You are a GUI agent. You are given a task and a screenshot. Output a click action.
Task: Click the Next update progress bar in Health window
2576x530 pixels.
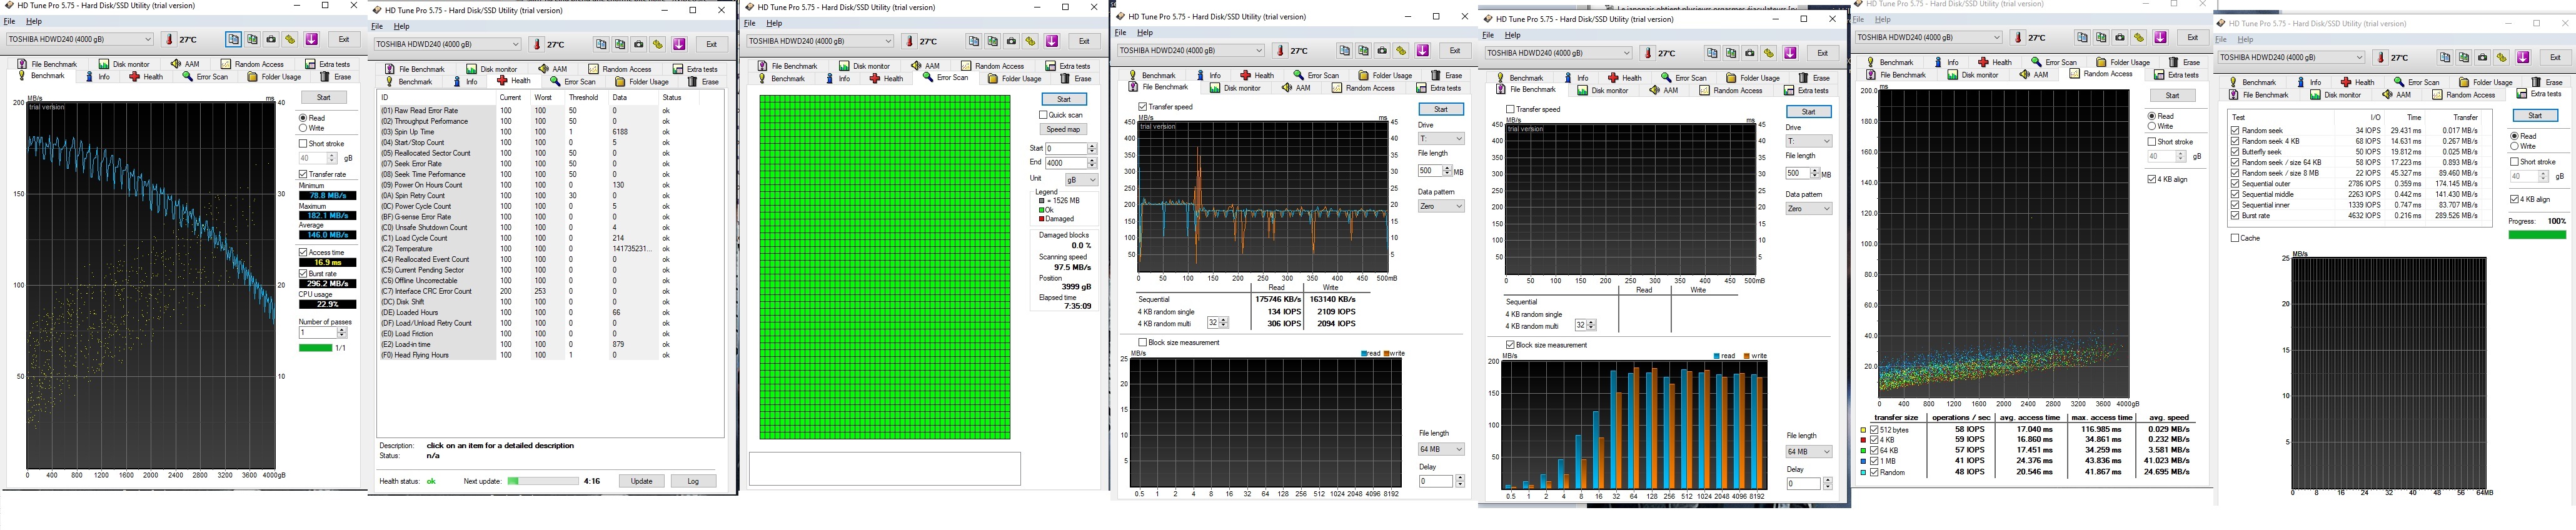pyautogui.click(x=542, y=481)
